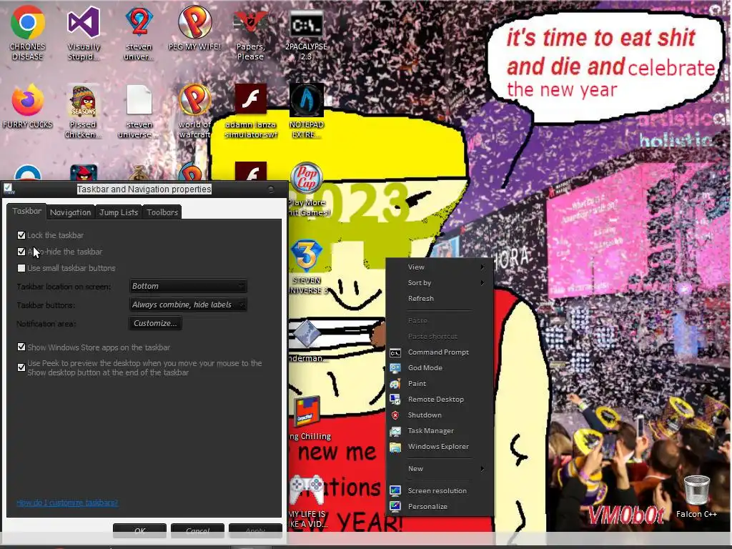Open the Visually Stupid Visual Studio icon
Viewport: 732px width, 549px height.
point(84,22)
